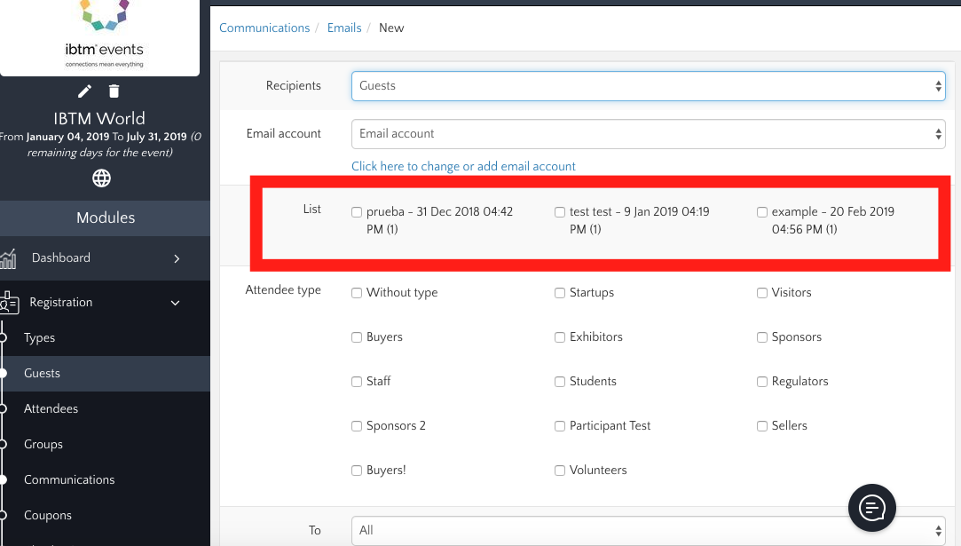Tick the 'prueba - 31 Dec 2018' list checkbox
Image resolution: width=961 pixels, height=546 pixels.
pyautogui.click(x=357, y=212)
